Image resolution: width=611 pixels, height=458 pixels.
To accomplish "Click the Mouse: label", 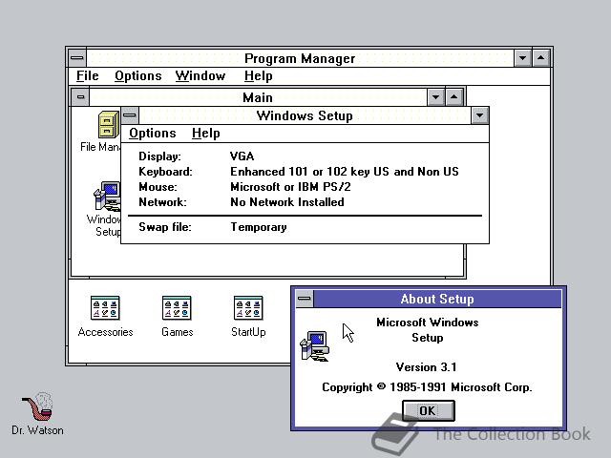I will point(158,187).
